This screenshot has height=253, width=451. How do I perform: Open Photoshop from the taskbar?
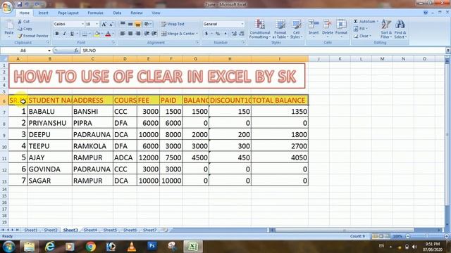coord(152,247)
